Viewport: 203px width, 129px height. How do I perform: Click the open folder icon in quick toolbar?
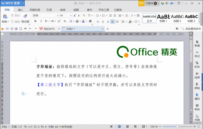3,29
